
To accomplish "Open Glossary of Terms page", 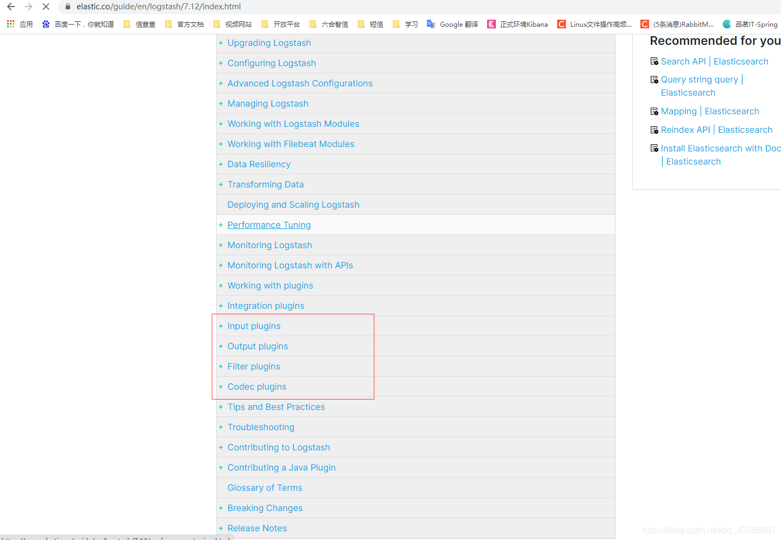I will [x=265, y=488].
